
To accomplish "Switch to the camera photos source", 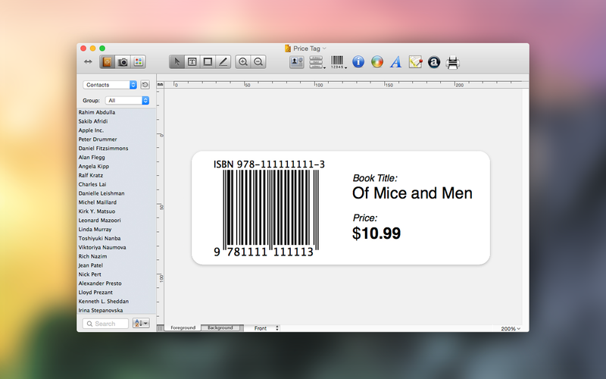I will [x=123, y=62].
